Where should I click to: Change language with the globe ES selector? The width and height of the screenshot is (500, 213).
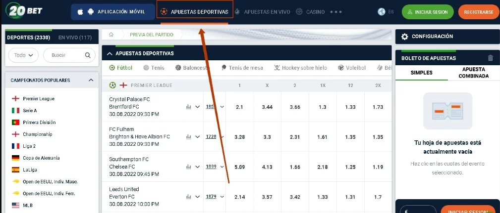(386, 12)
